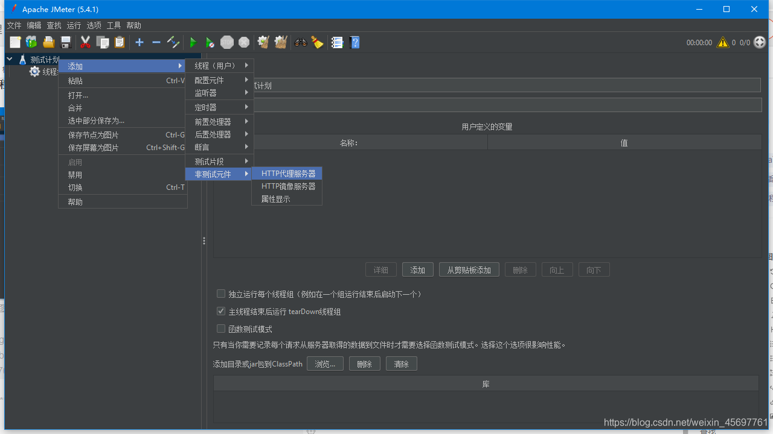Viewport: 773px width, 434px height.
Task: Select 属性显示 menu item
Action: tap(287, 199)
